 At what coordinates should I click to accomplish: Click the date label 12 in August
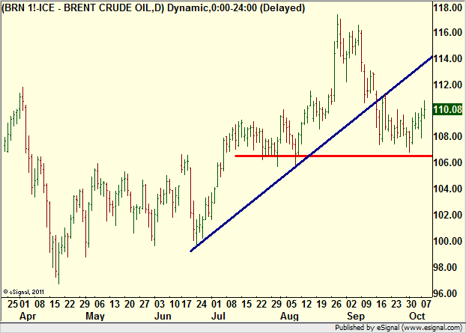pos(306,304)
